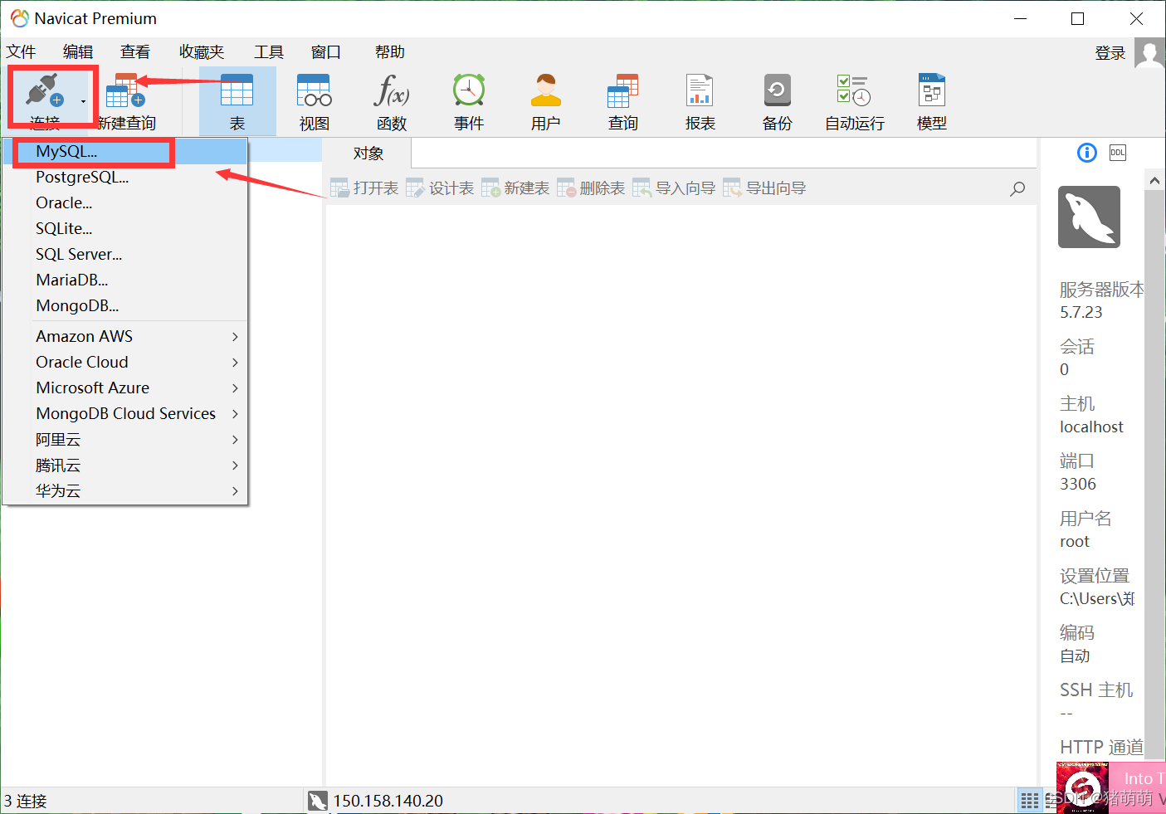Click Export Wizard (导出向导) button
Viewport: 1166px width, 814px height.
(764, 188)
